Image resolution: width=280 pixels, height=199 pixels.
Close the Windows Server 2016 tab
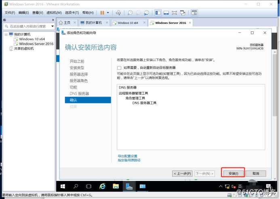[190, 23]
